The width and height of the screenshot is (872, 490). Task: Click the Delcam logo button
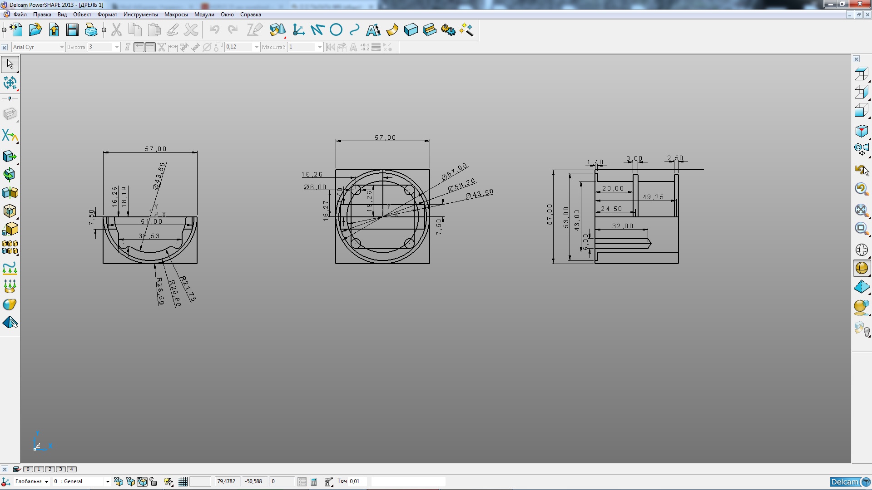(x=849, y=482)
